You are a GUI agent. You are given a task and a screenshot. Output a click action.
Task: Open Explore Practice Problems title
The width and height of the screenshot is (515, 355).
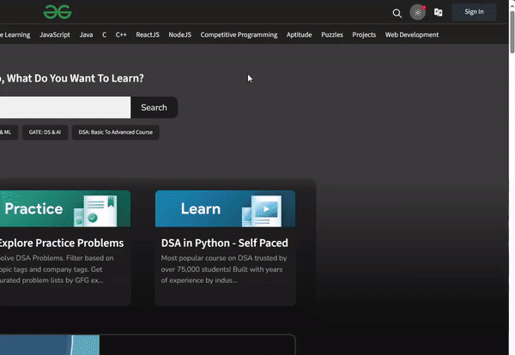62,244
